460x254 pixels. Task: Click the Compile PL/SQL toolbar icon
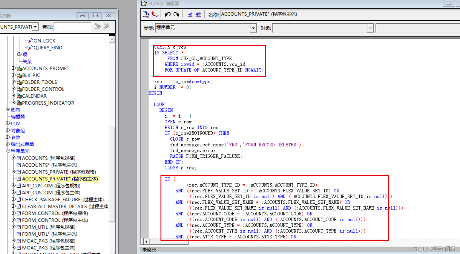coord(146,14)
